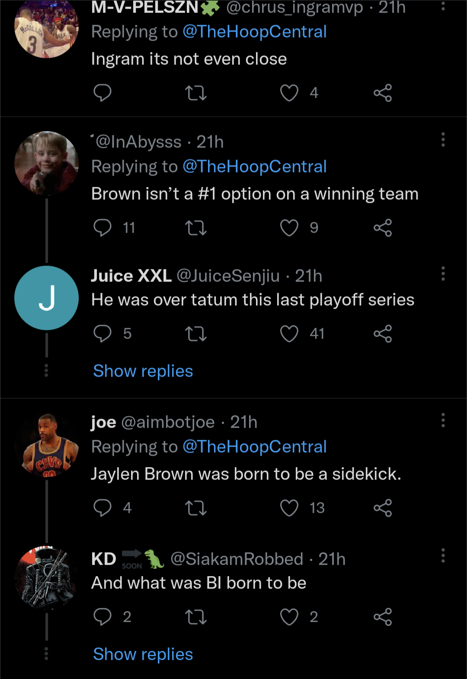Like the "Brown isn't a #1 option" tweet
Image resolution: width=467 pixels, height=679 pixels.
(x=289, y=228)
